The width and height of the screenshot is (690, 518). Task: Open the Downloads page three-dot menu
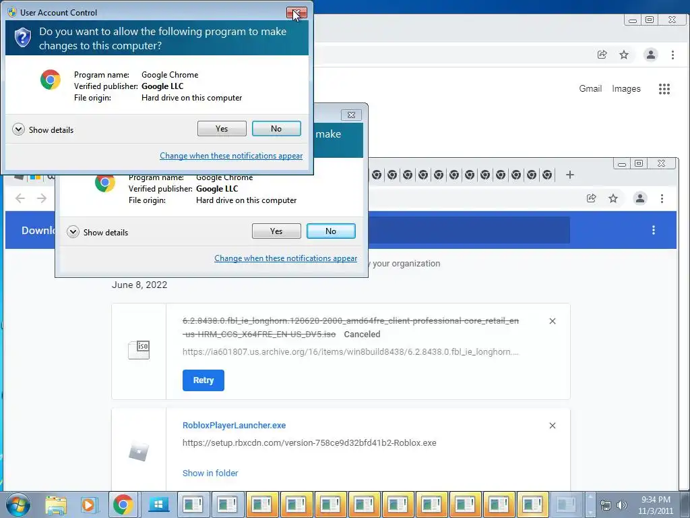coord(654,230)
